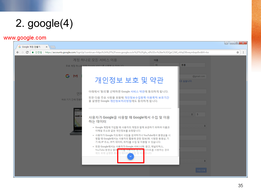The image size is (261, 195).
Task: Click the address bar URL
Action: tap(127, 52)
